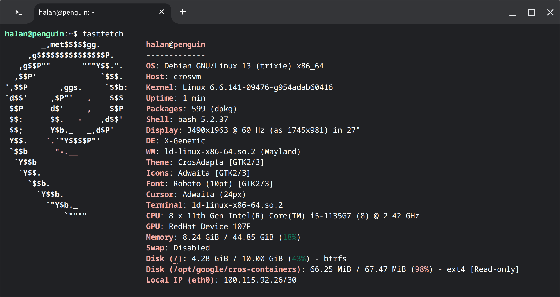
Task: Click the WM line with Wayland
Action: 223,151
